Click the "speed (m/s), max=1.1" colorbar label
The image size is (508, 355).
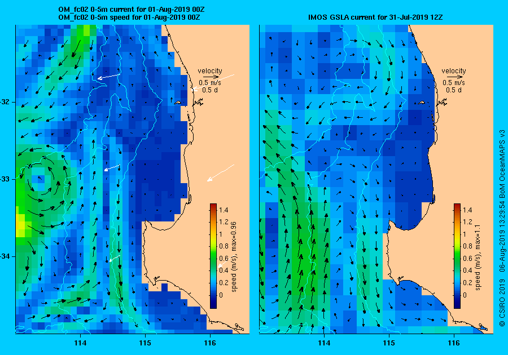pyautogui.click(x=478, y=257)
